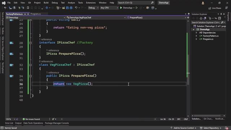231x130 pixels.
Task: Open the Git menu
Action: 30,3
